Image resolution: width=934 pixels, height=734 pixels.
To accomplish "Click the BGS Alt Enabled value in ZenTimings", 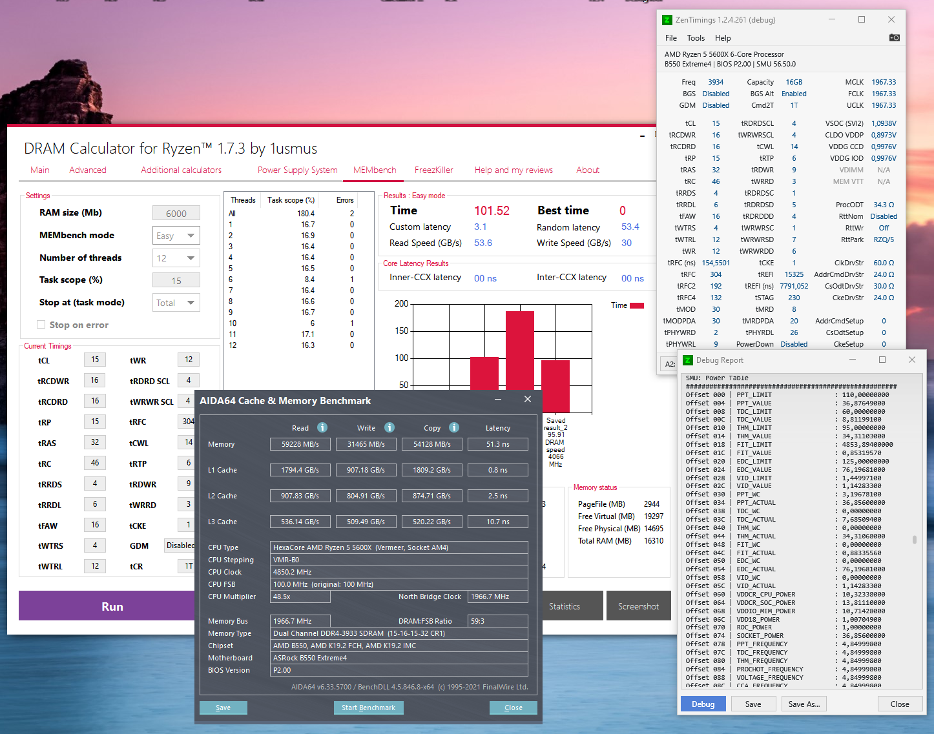I will (794, 94).
